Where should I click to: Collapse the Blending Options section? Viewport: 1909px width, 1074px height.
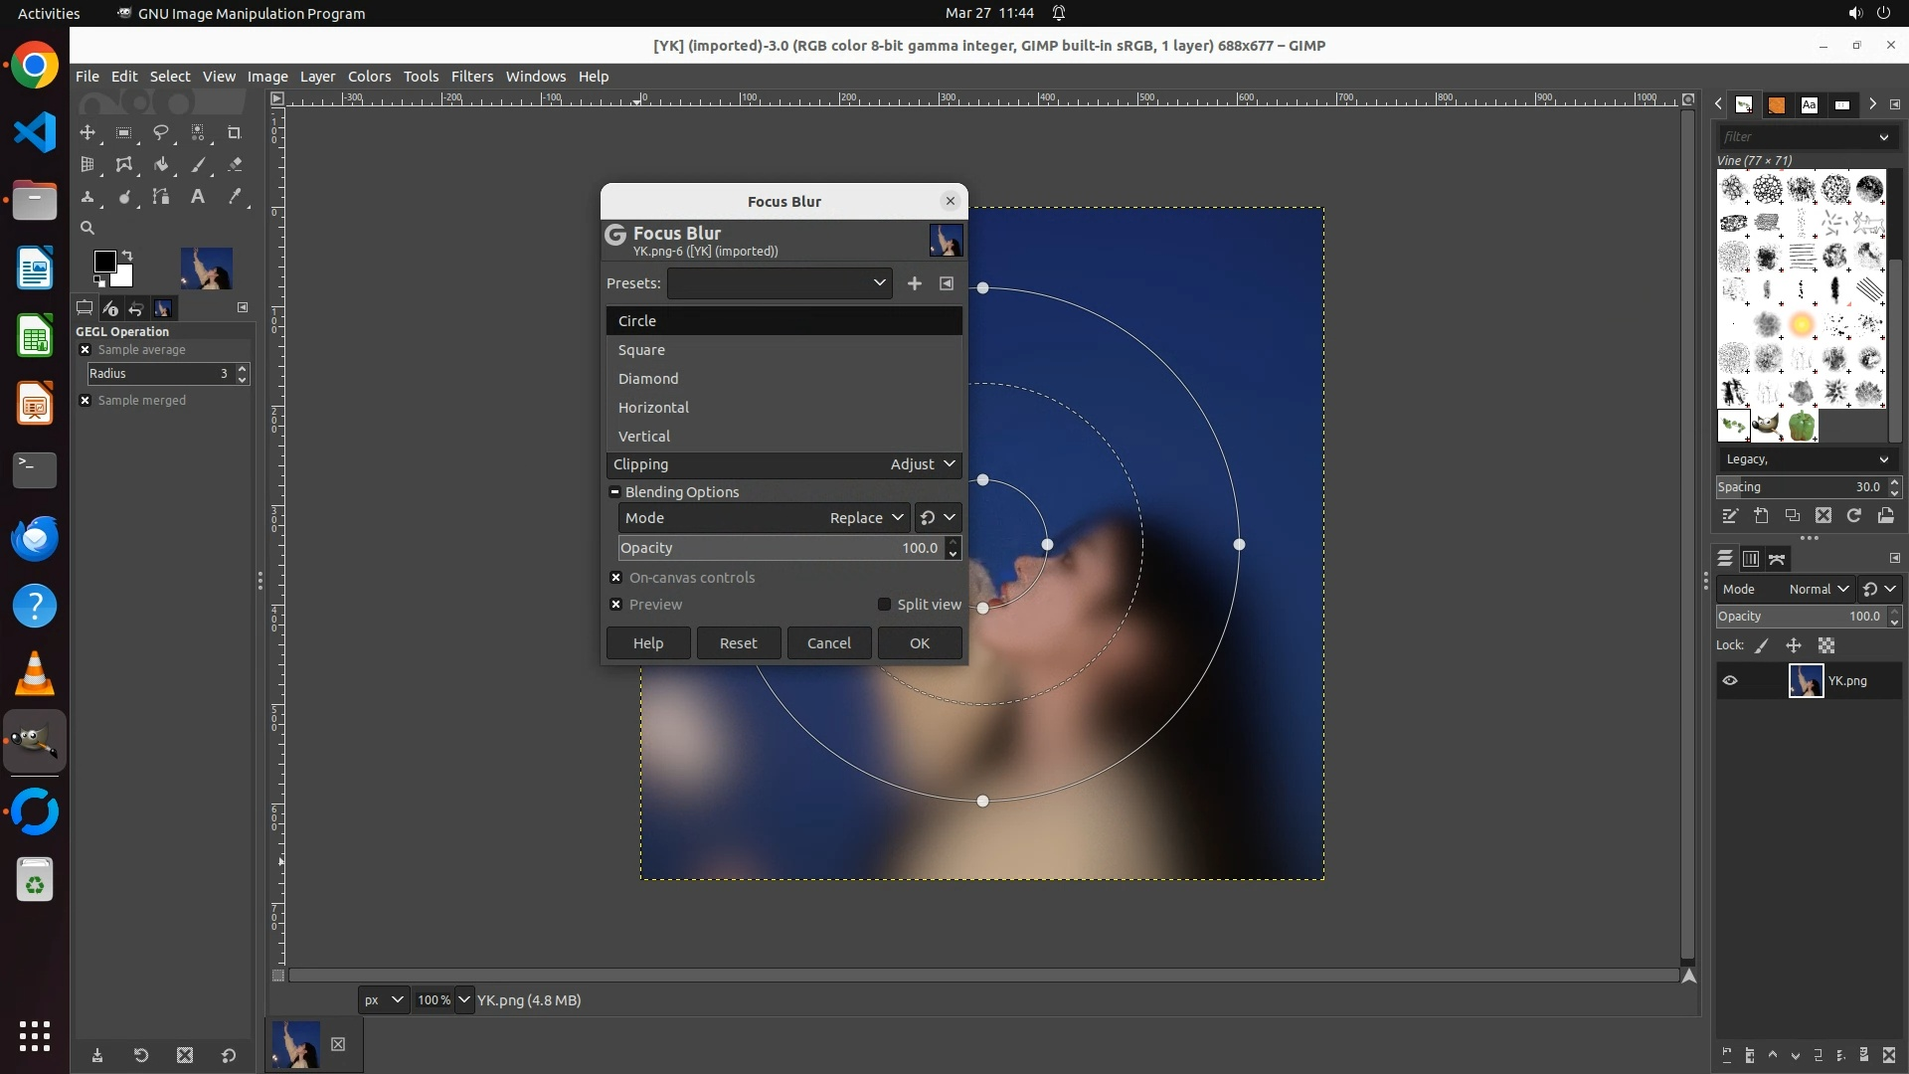pos(615,492)
